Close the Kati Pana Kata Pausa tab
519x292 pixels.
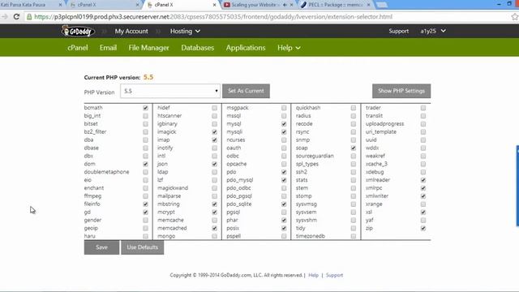[60, 5]
